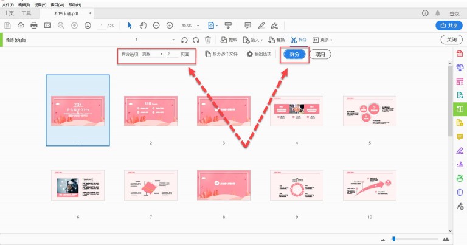This screenshot has width=467, height=245.
Task: Open the find text magnifier
Action: [x=61, y=26]
